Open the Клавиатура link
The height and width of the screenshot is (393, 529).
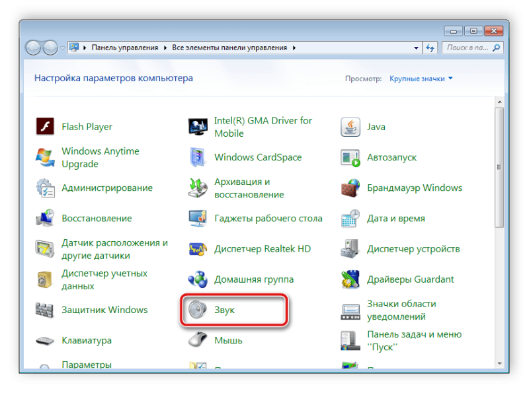pyautogui.click(x=87, y=341)
